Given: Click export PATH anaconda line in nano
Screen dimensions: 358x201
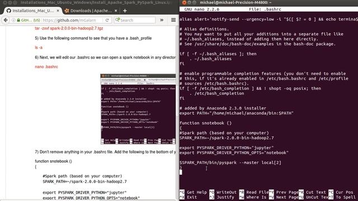Looking at the screenshot, I should click(x=236, y=113).
